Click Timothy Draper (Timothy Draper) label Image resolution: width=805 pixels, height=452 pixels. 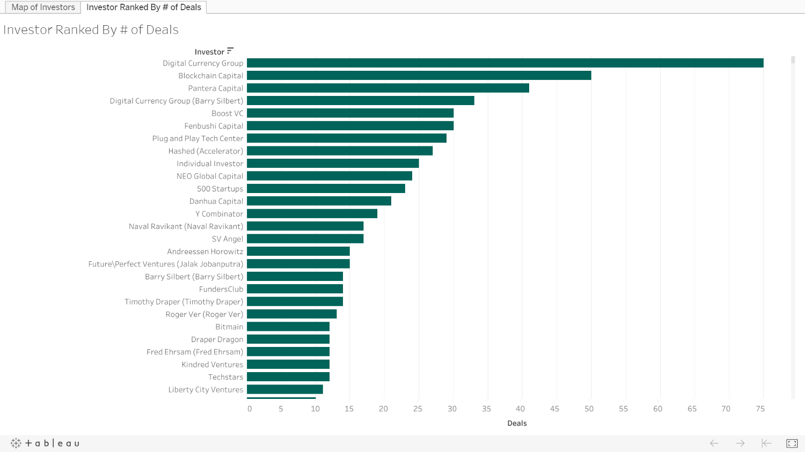point(184,302)
